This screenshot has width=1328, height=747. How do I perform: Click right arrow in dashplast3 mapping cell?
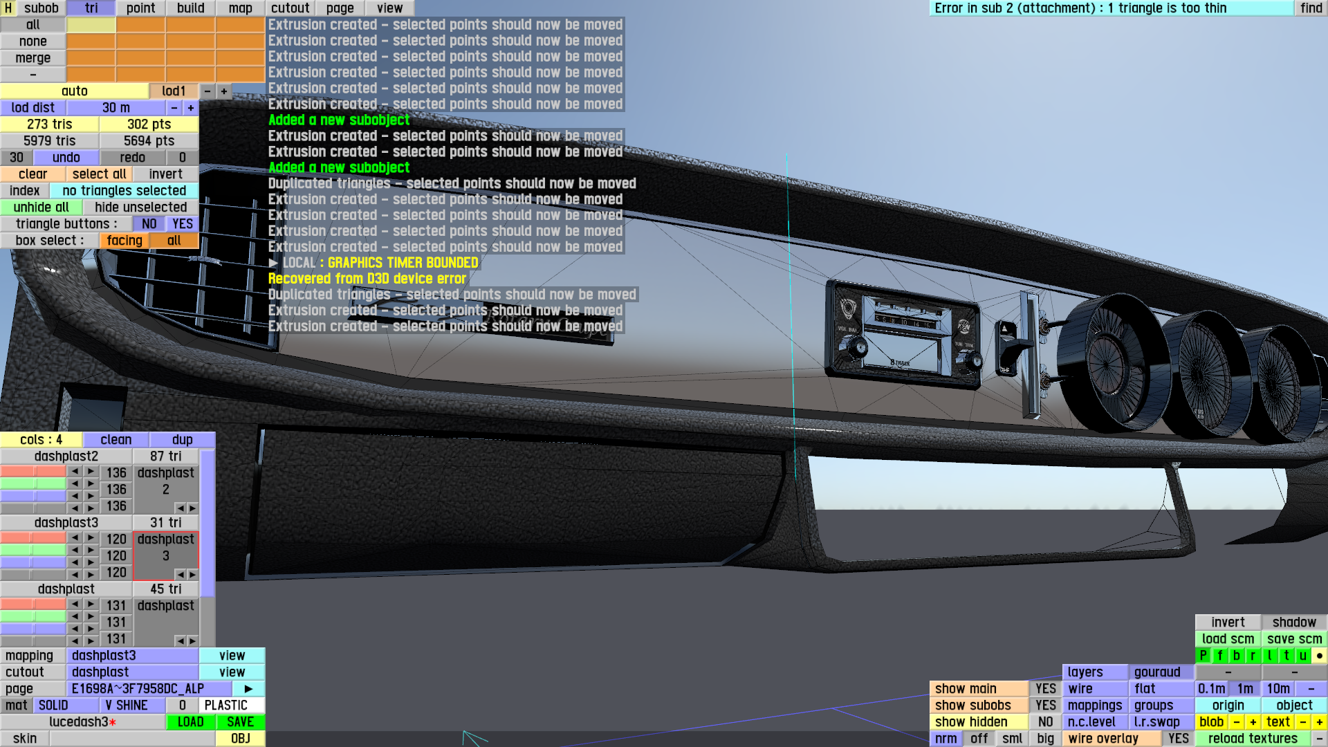point(192,574)
